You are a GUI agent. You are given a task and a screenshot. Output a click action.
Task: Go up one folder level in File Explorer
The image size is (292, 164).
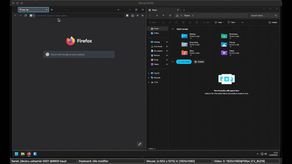(163, 16)
